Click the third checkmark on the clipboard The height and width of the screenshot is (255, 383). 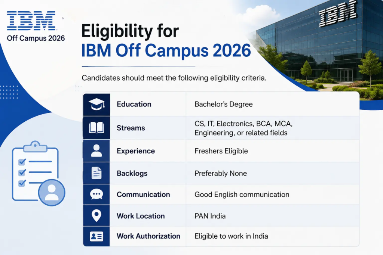coord(22,183)
